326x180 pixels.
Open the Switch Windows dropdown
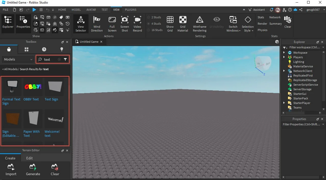click(233, 24)
